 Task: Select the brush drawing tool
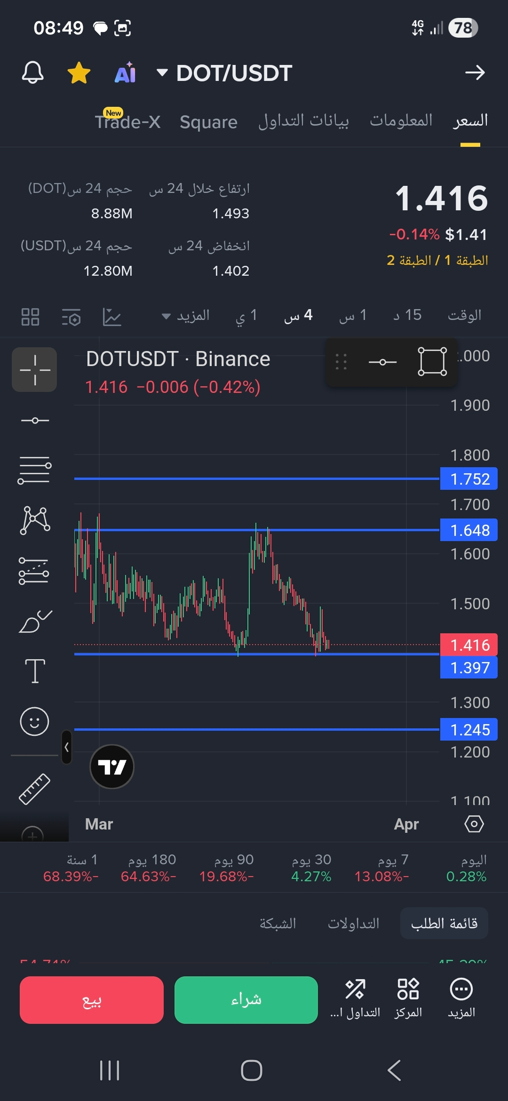click(x=35, y=621)
